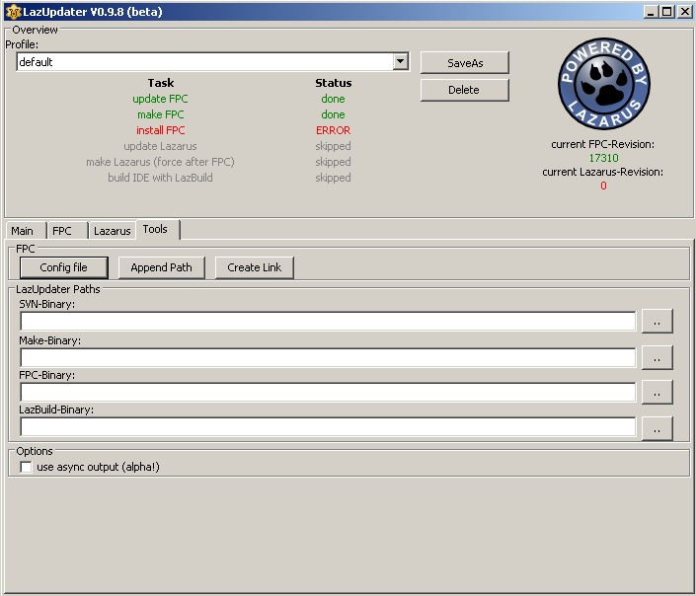Screen dimensions: 696x596
Task: Click the LazUpdater title bar app icon
Action: 13,12
